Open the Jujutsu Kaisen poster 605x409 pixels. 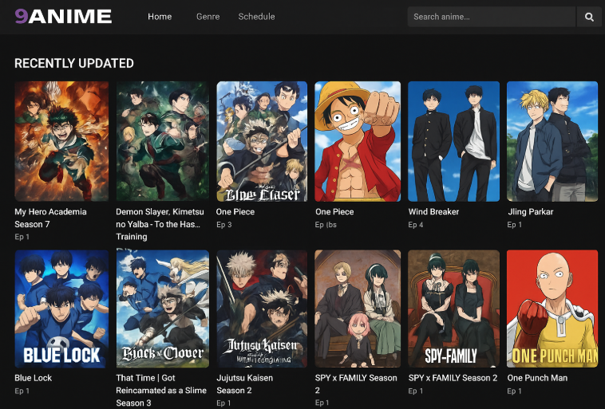[x=261, y=309]
